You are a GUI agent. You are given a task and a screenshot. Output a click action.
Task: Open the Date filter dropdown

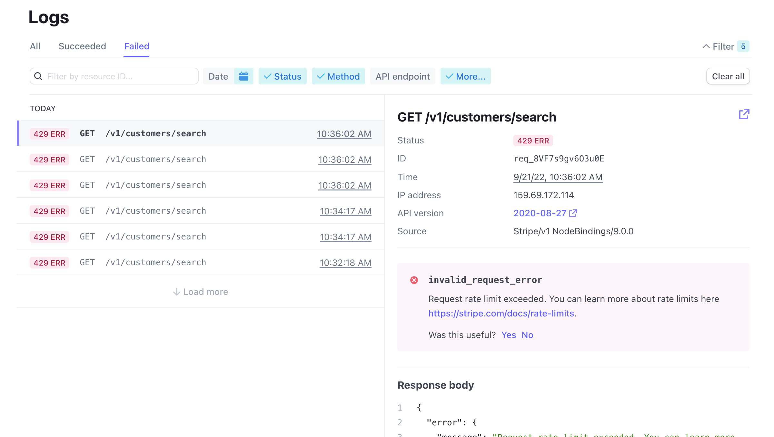[x=218, y=76]
